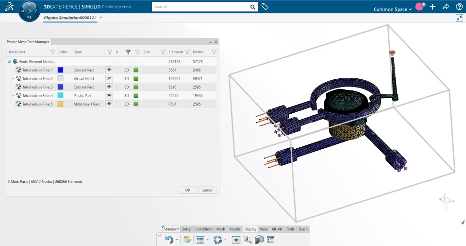The width and height of the screenshot is (466, 246).
Task: Click the share arrow icon in top bar
Action: click(446, 7)
